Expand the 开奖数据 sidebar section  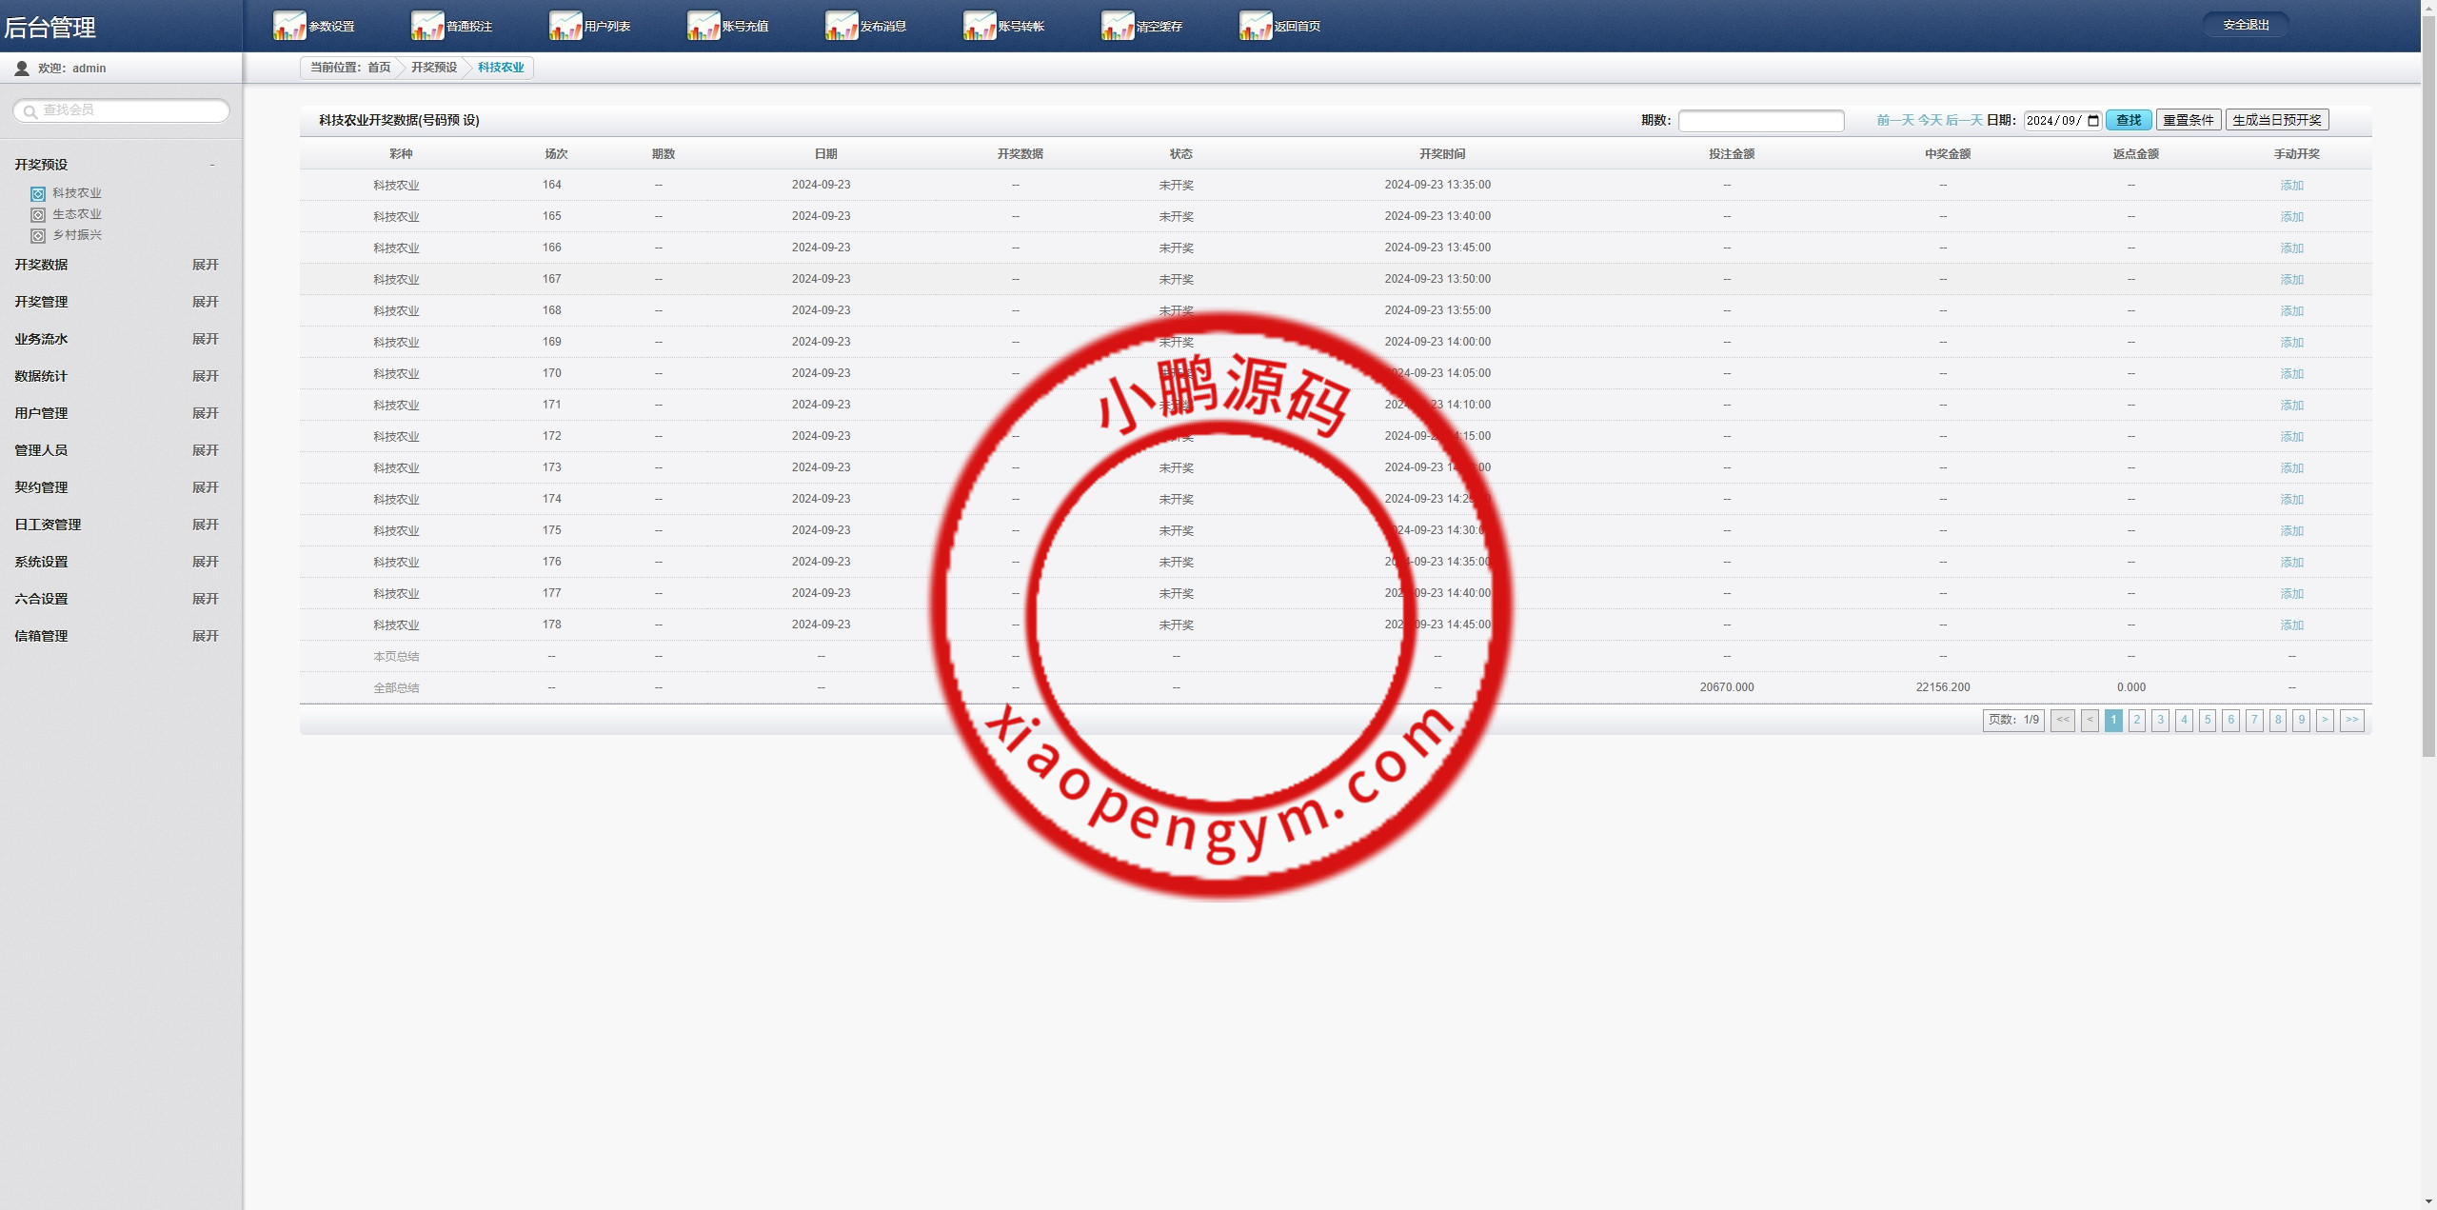point(205,265)
